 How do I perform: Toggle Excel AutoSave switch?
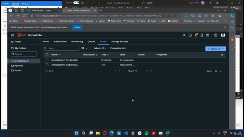pyautogui.click(x=76, y=3)
